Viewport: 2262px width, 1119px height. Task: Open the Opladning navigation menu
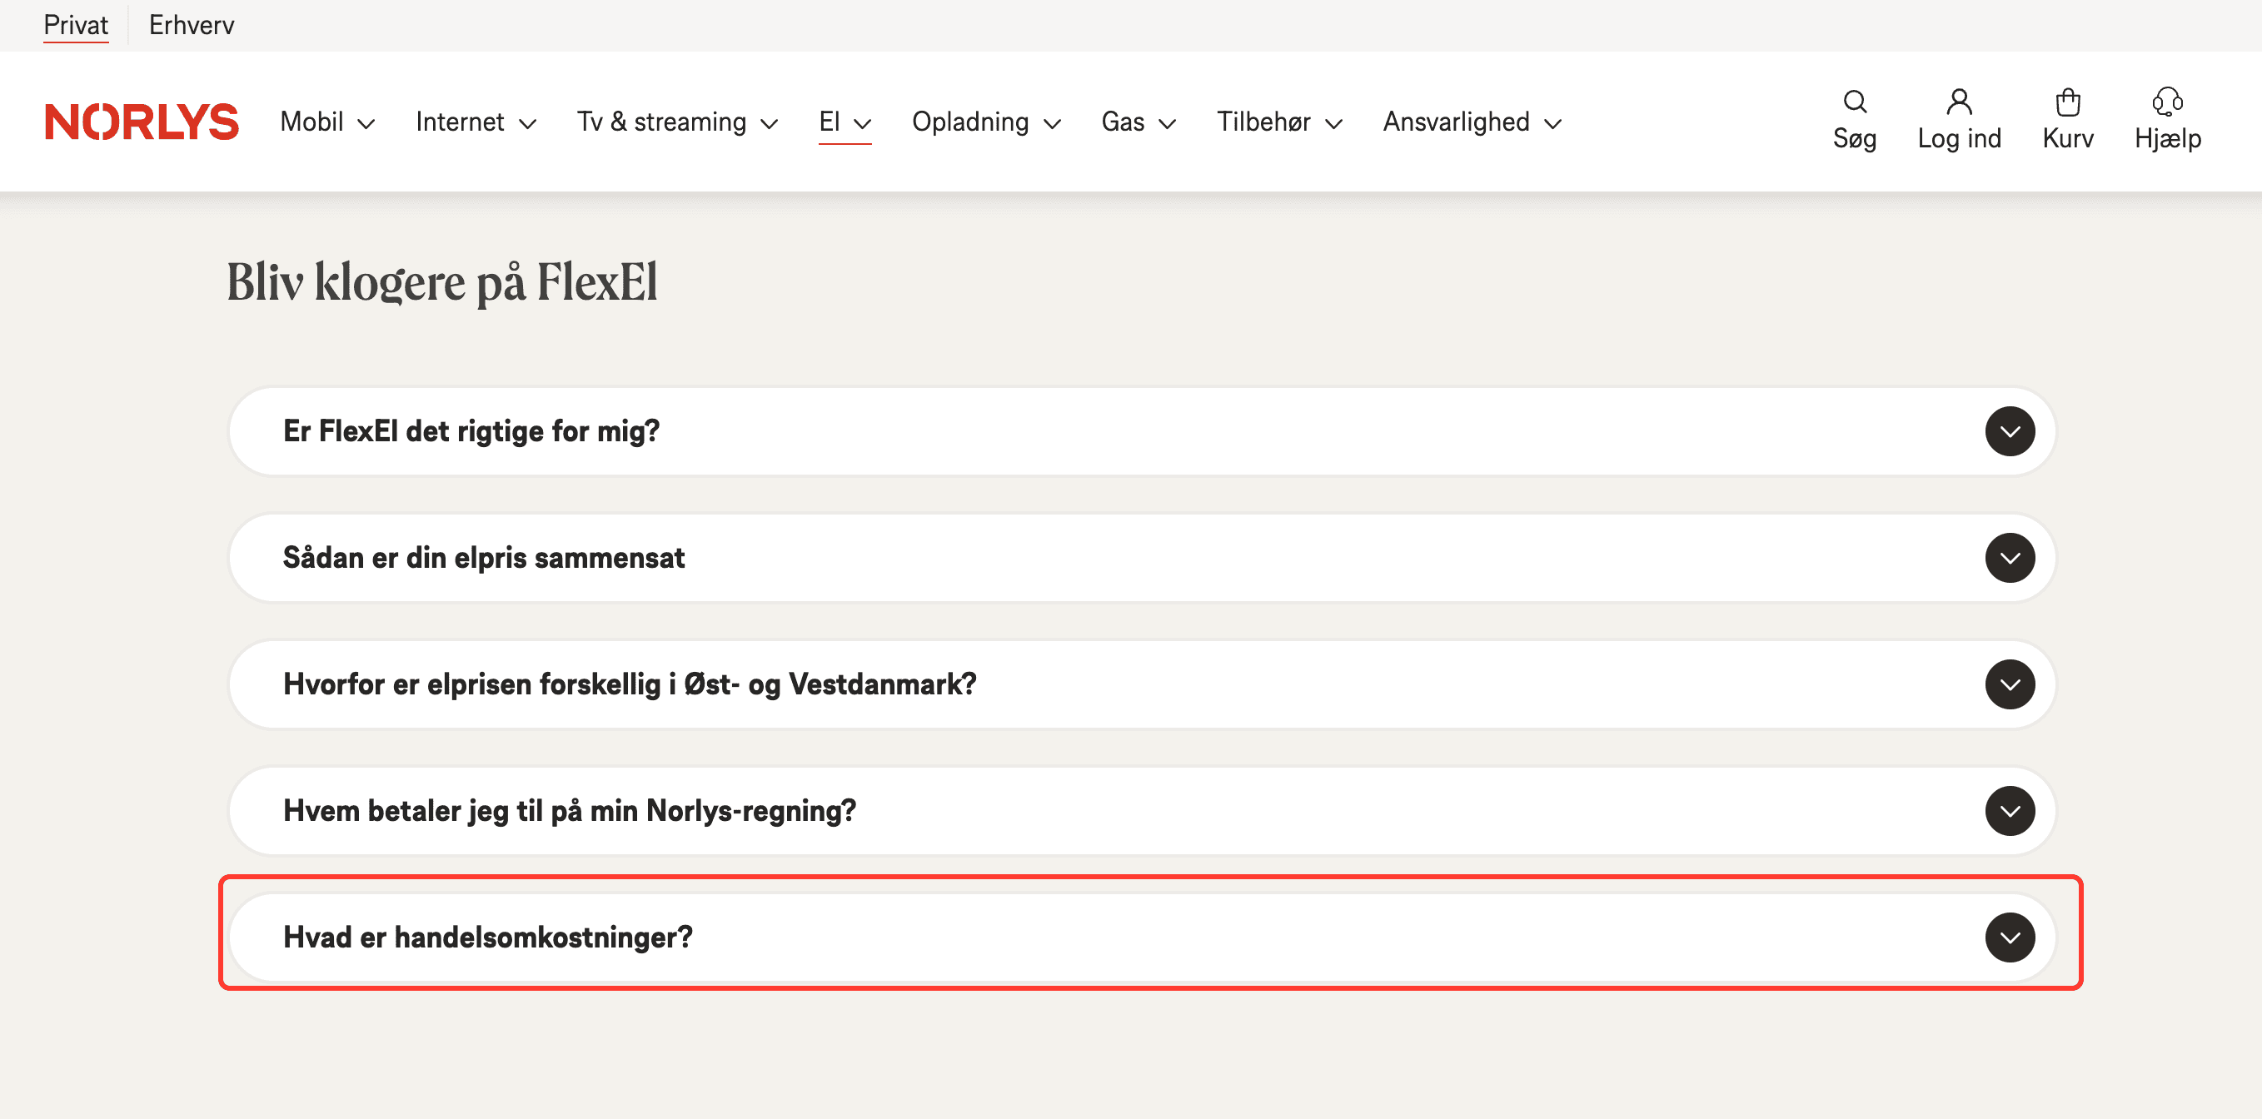click(x=985, y=122)
